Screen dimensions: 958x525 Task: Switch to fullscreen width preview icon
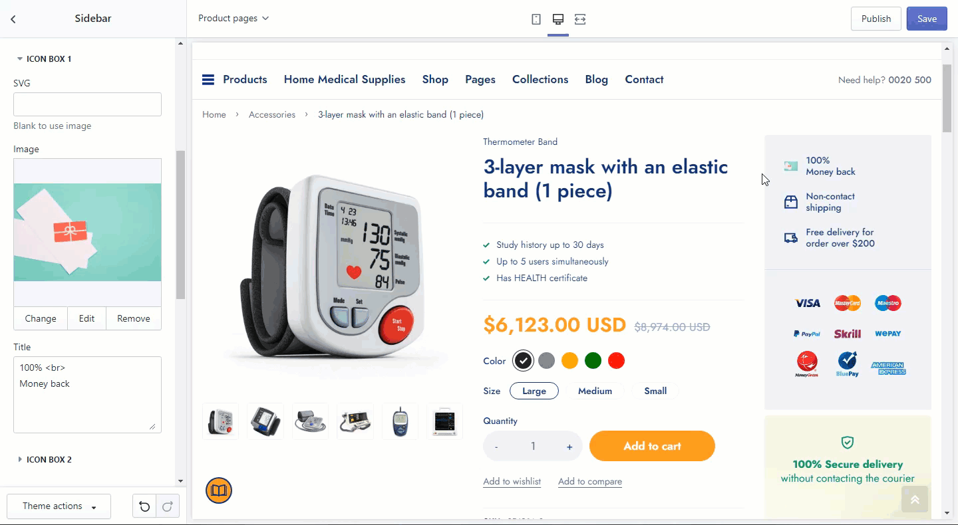[580, 19]
